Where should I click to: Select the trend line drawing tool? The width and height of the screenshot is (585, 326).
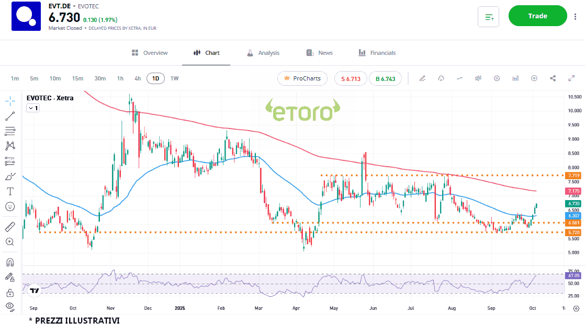10,116
